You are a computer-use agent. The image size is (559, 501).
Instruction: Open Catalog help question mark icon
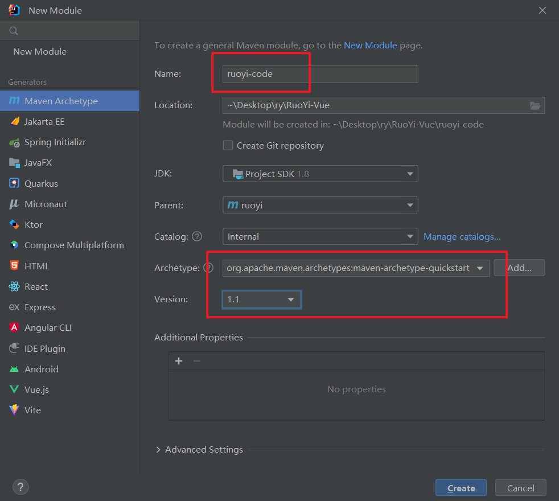(197, 236)
